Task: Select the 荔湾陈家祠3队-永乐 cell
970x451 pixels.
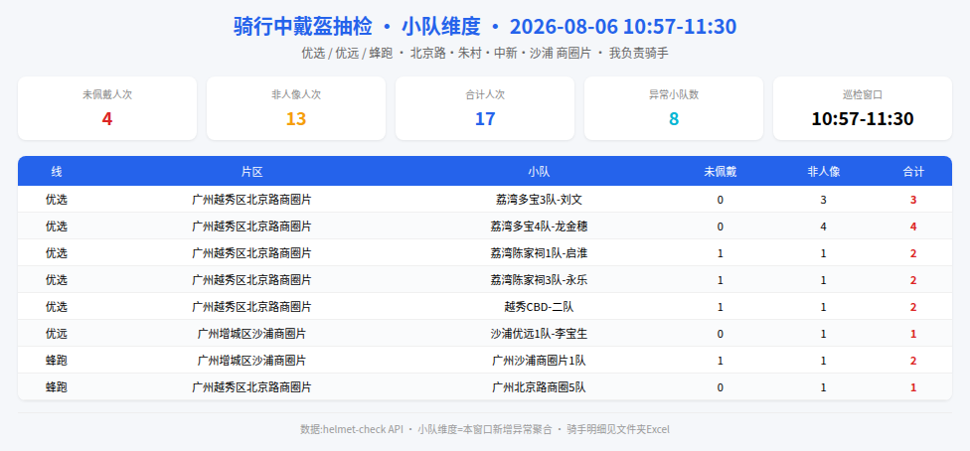Action: (539, 279)
